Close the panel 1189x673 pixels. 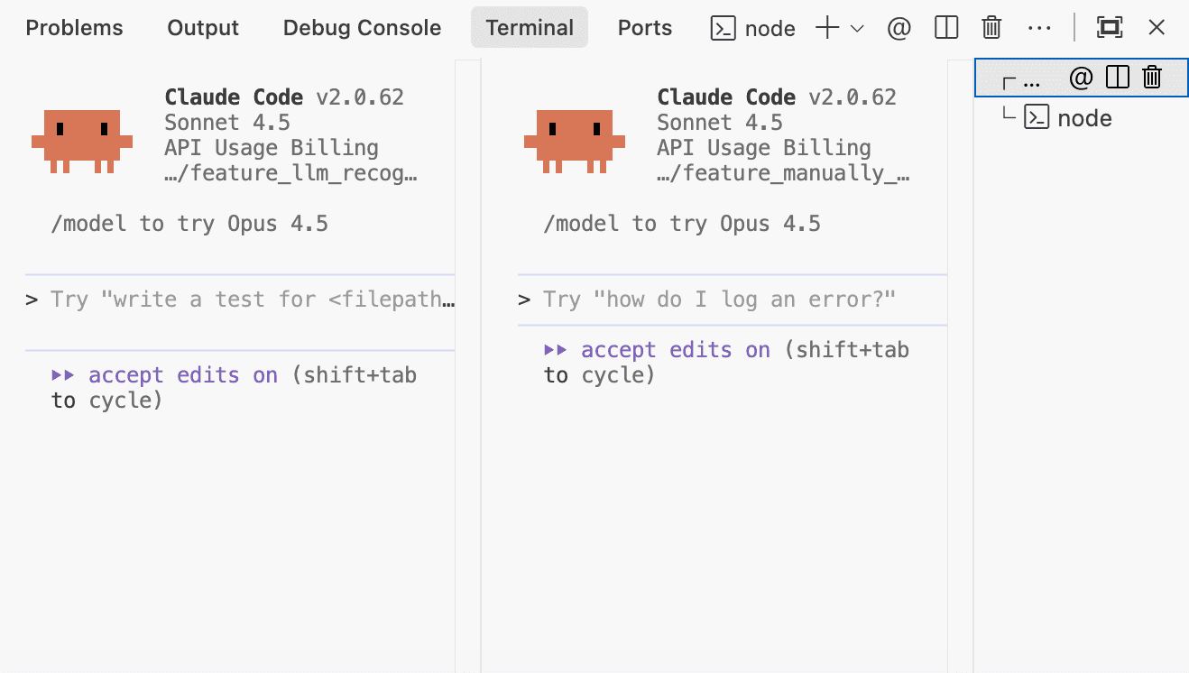pos(1157,28)
